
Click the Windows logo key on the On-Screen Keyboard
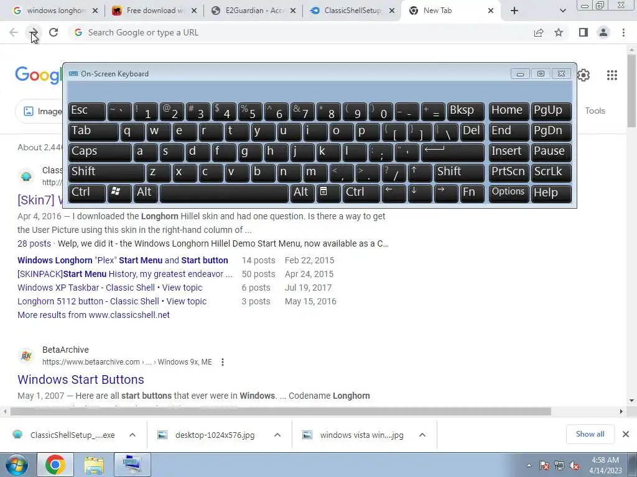119,193
